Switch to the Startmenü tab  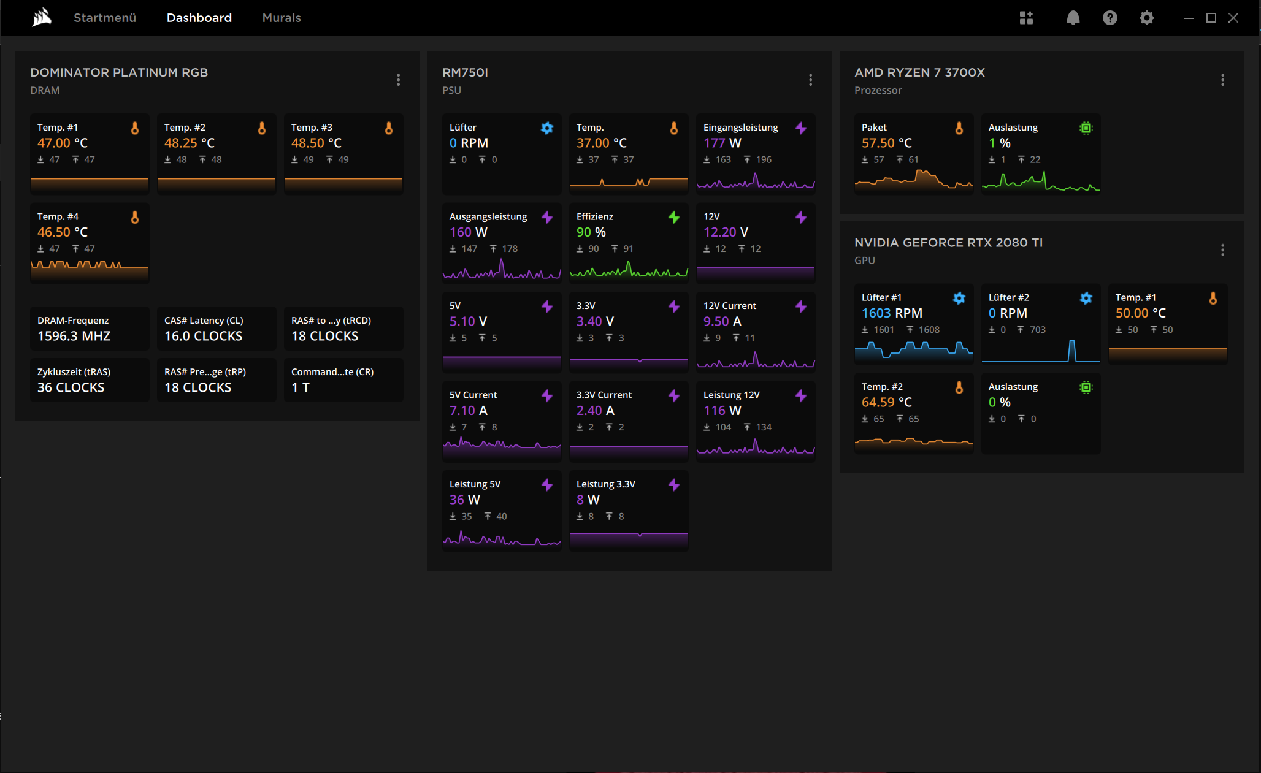click(105, 18)
